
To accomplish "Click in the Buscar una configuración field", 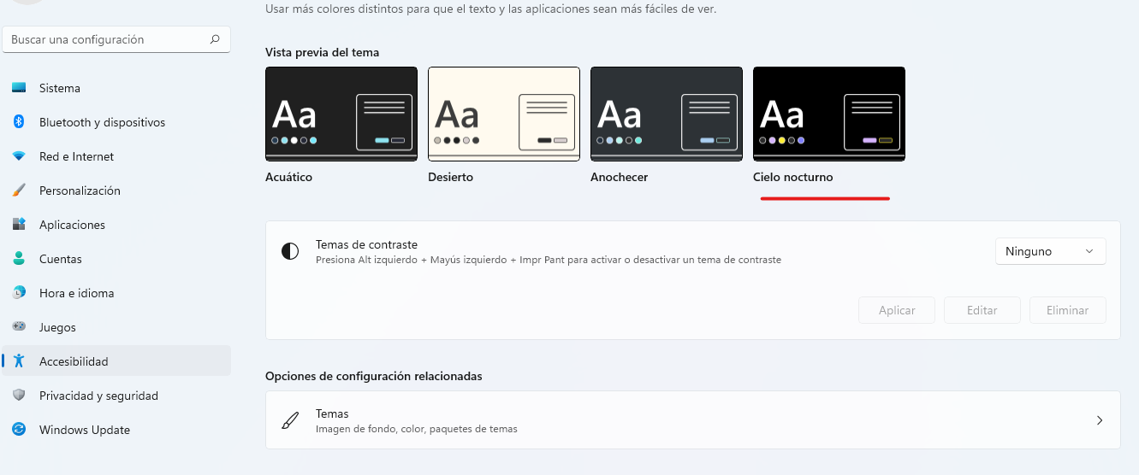I will (x=116, y=39).
